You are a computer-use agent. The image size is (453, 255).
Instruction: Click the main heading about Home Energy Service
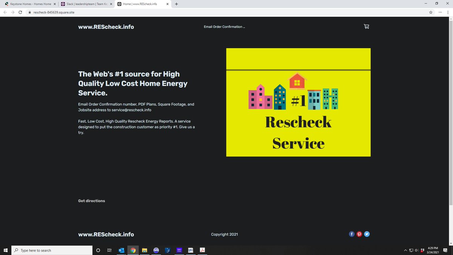(x=133, y=83)
